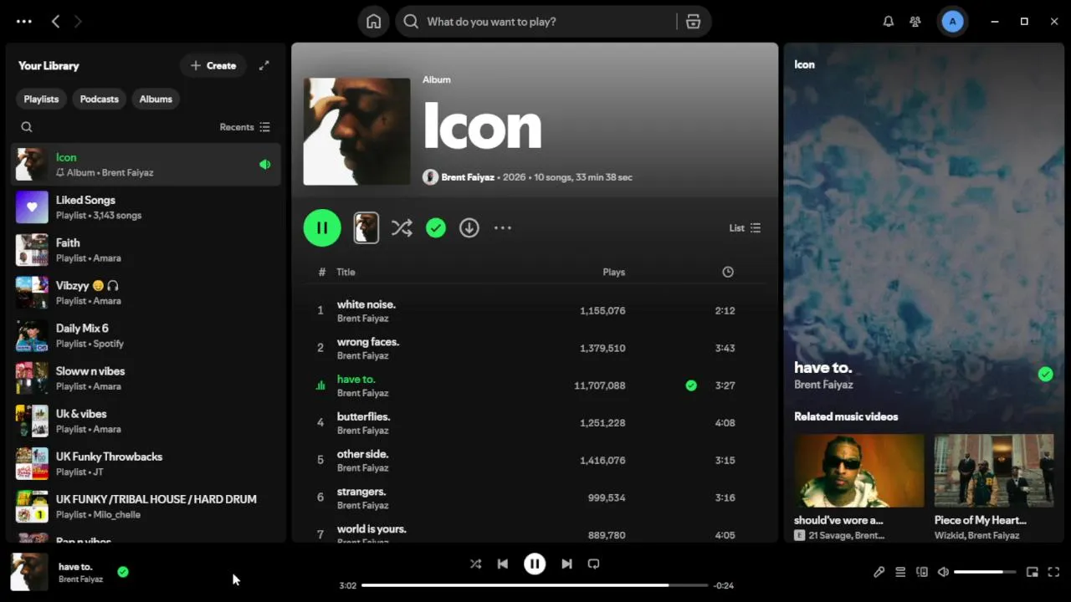Sort by the Plays column header
Viewport: 1071px width, 602px height.
pos(613,272)
